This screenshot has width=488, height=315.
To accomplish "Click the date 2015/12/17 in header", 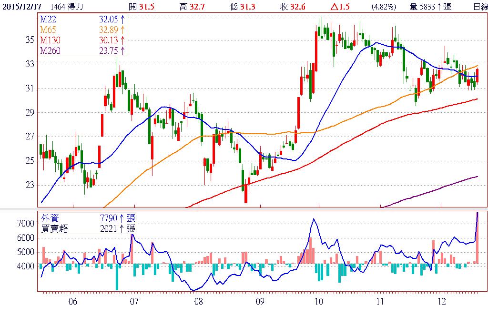I will pos(22,6).
